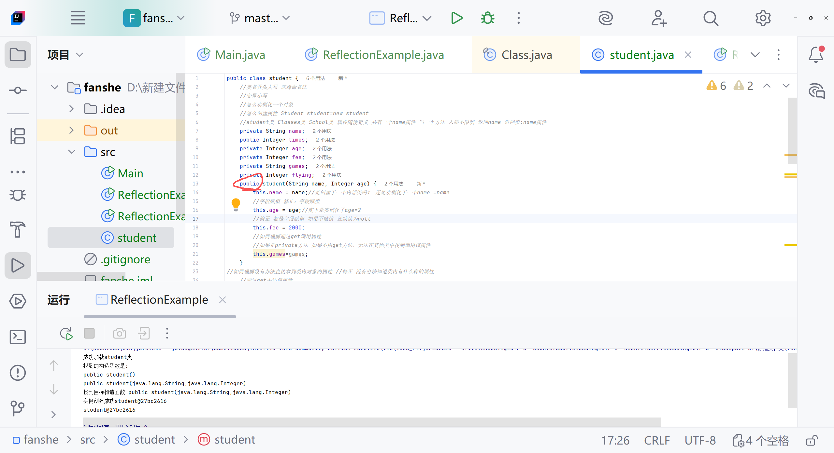Open the AI Assistant swirl icon
Screen dimensions: 834x453
coord(606,18)
